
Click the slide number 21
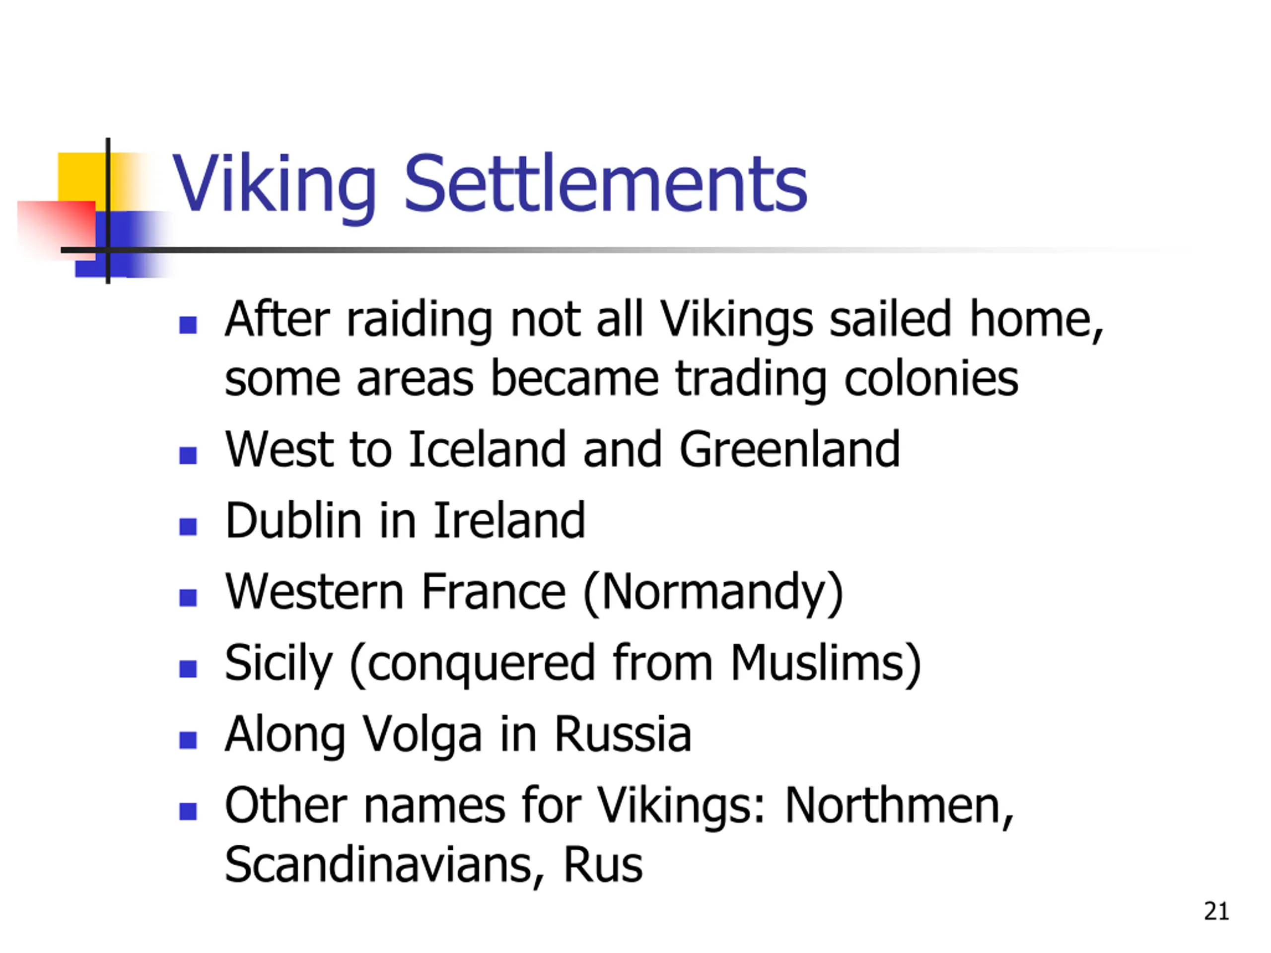point(1216,912)
